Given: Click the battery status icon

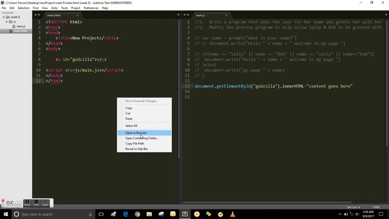Looking at the screenshot, I should click(346, 214).
